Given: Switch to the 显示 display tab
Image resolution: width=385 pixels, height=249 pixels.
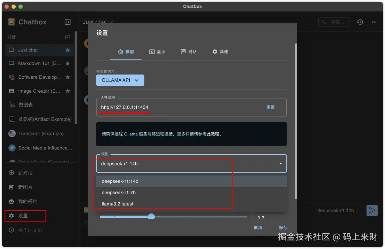Looking at the screenshot, I should point(157,52).
